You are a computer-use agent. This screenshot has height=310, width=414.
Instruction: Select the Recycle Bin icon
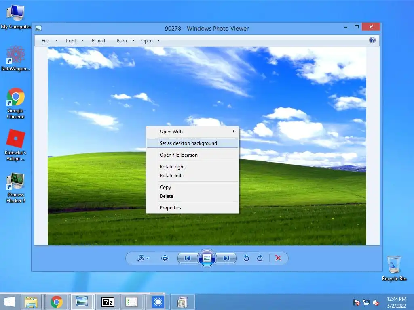[x=394, y=268]
